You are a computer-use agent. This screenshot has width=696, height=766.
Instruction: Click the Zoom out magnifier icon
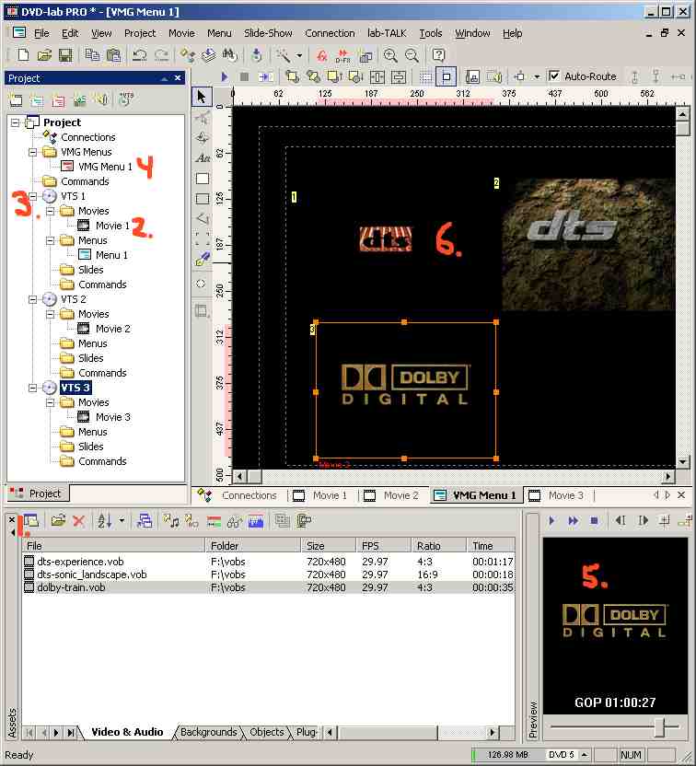pos(412,55)
